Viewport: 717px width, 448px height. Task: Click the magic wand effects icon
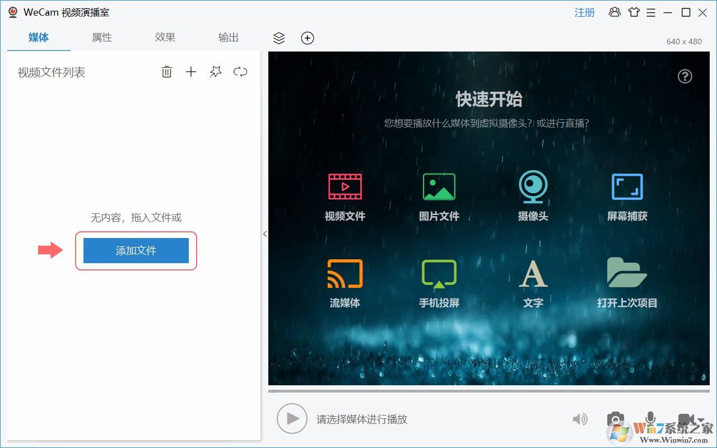(x=216, y=72)
